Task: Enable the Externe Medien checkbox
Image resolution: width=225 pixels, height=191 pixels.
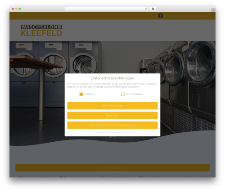Action: [123, 94]
